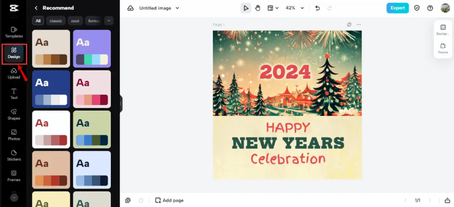Open the Resize tool

(x=443, y=49)
